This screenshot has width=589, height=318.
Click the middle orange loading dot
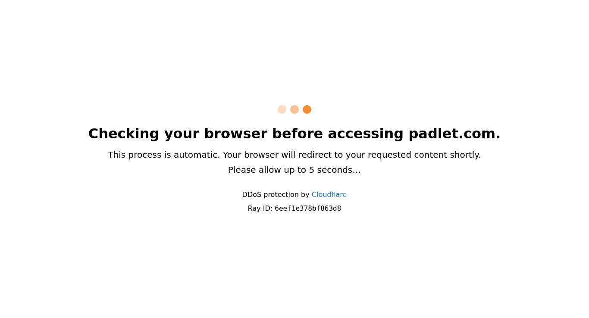pyautogui.click(x=294, y=109)
